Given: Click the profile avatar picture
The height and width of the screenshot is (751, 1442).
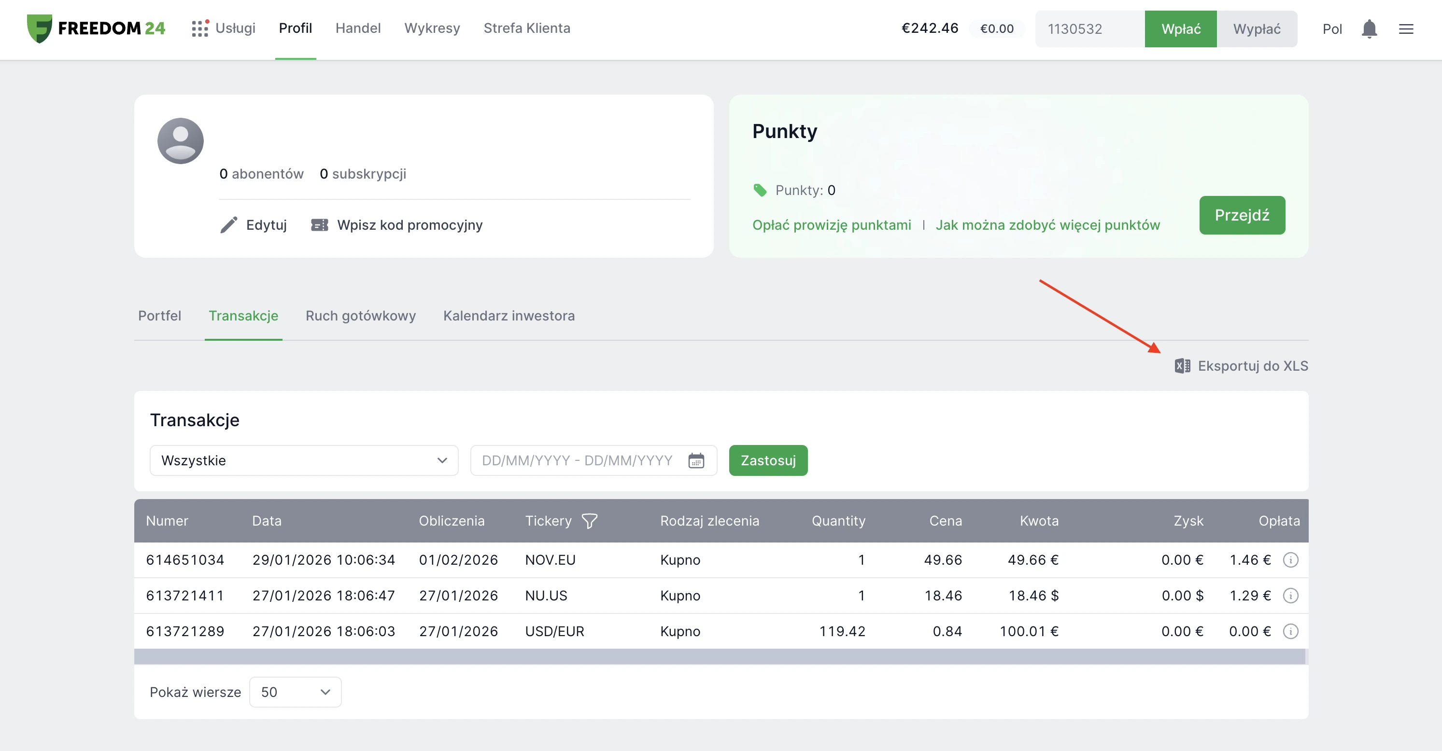Looking at the screenshot, I should point(180,140).
